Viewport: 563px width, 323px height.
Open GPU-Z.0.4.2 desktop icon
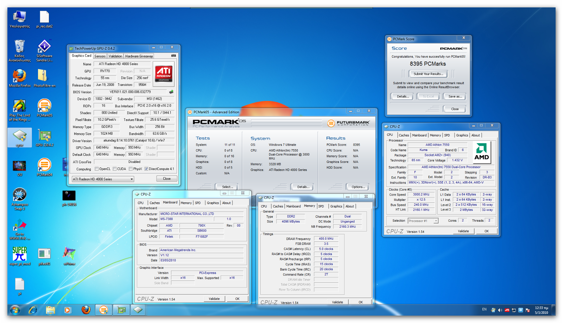click(44, 138)
